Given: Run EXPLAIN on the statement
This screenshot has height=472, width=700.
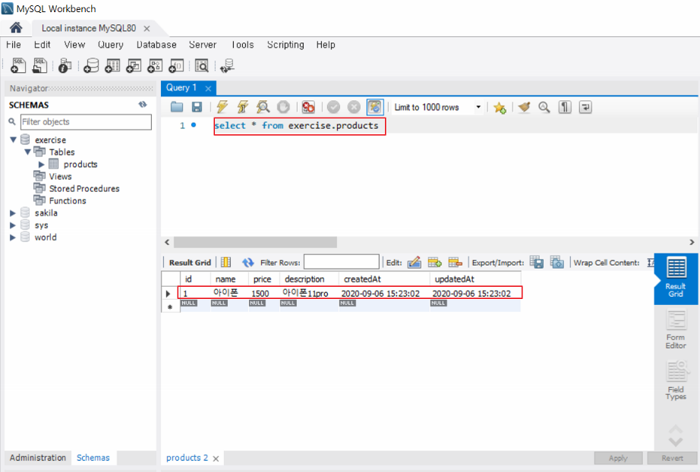Looking at the screenshot, I should pyautogui.click(x=263, y=107).
